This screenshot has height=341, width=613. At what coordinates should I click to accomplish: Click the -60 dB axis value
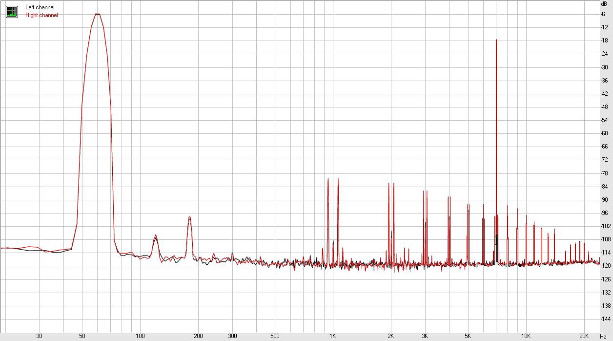tap(604, 133)
